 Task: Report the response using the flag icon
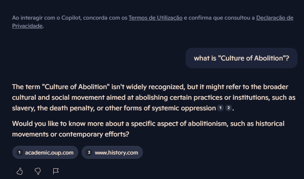click(x=56, y=171)
